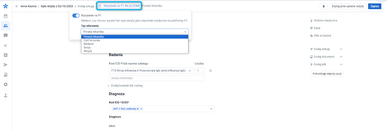
Task: Choose Badanie in the dropdown list
Action: pos(135,44)
